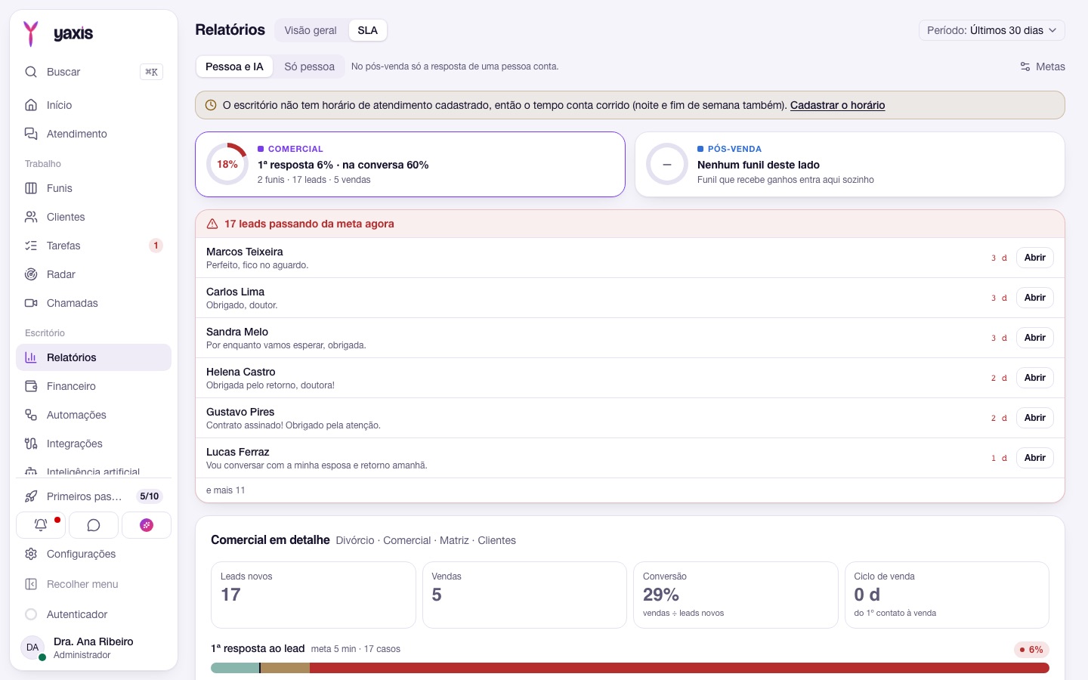Click the 1ª resposta ao lead progress bar

(630, 668)
